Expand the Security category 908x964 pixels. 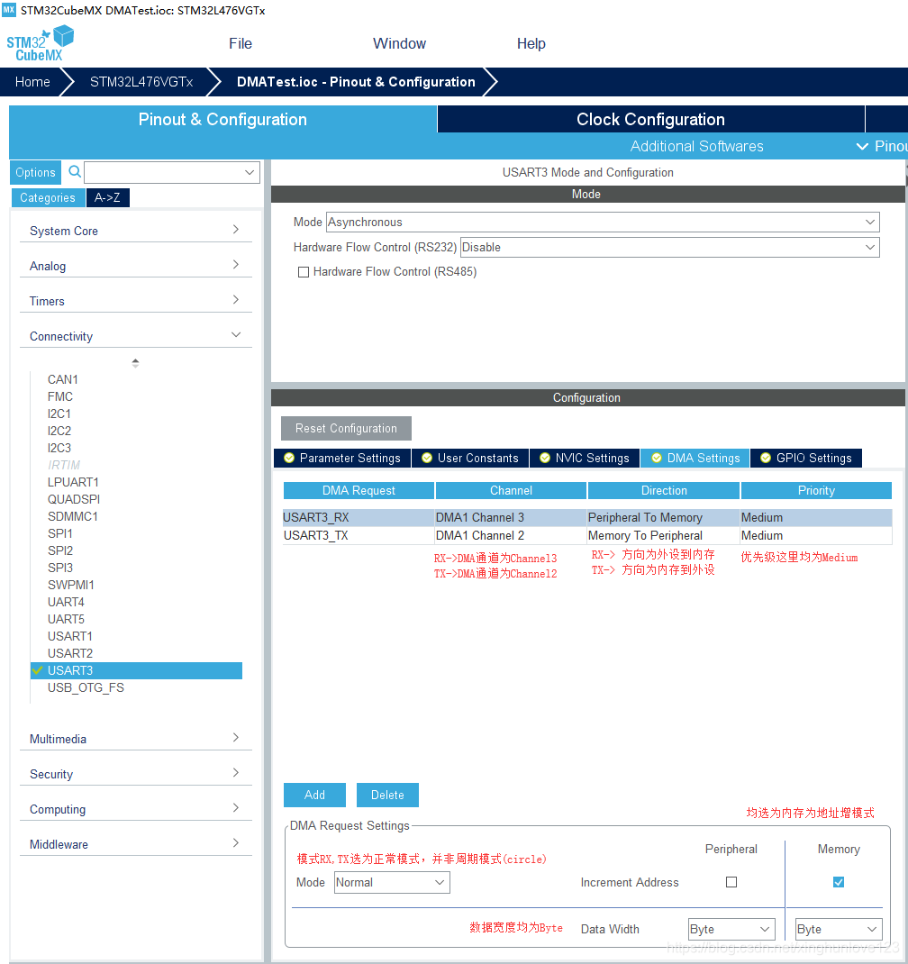(135, 773)
